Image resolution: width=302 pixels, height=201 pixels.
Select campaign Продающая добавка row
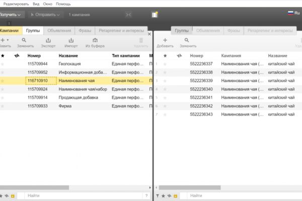coord(77,97)
